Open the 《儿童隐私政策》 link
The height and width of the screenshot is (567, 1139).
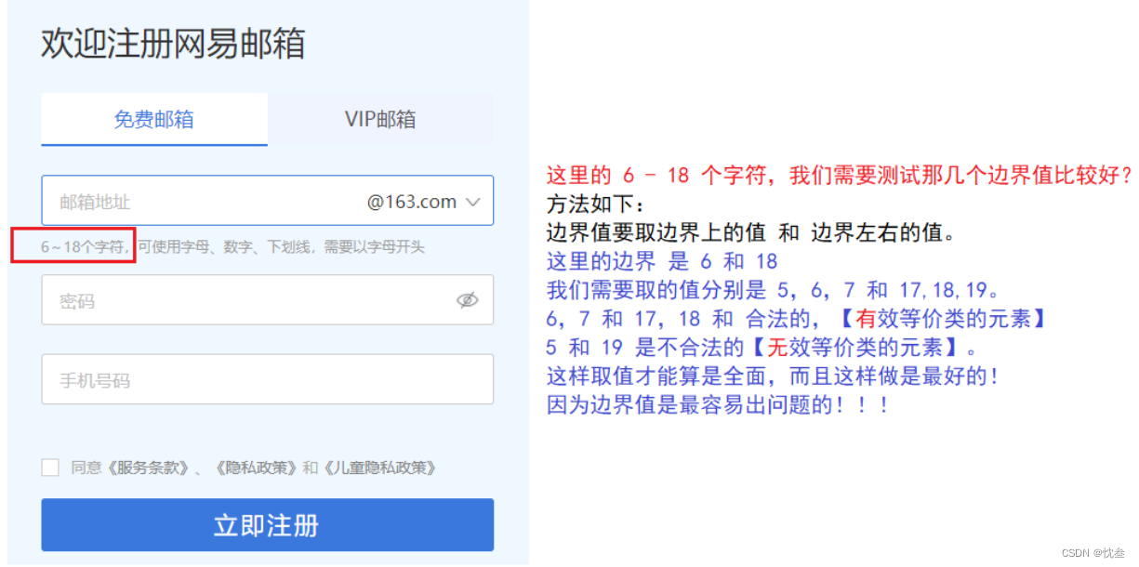(379, 468)
